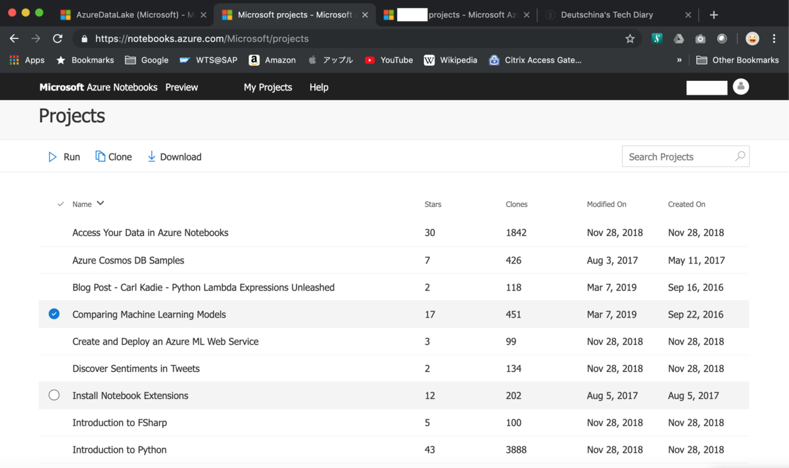Open Introduction to Python project
The width and height of the screenshot is (789, 468).
(119, 450)
